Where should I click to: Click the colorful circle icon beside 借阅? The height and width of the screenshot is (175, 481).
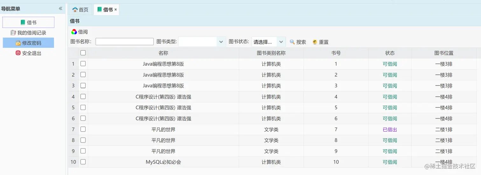74,32
